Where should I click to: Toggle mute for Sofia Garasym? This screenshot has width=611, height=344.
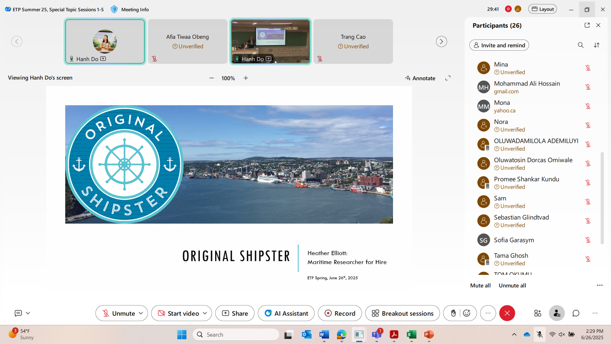[588, 240]
